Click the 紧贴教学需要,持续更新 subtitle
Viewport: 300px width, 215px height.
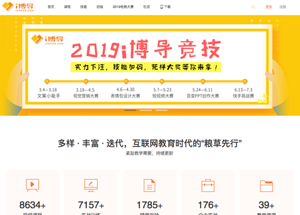pos(149,153)
